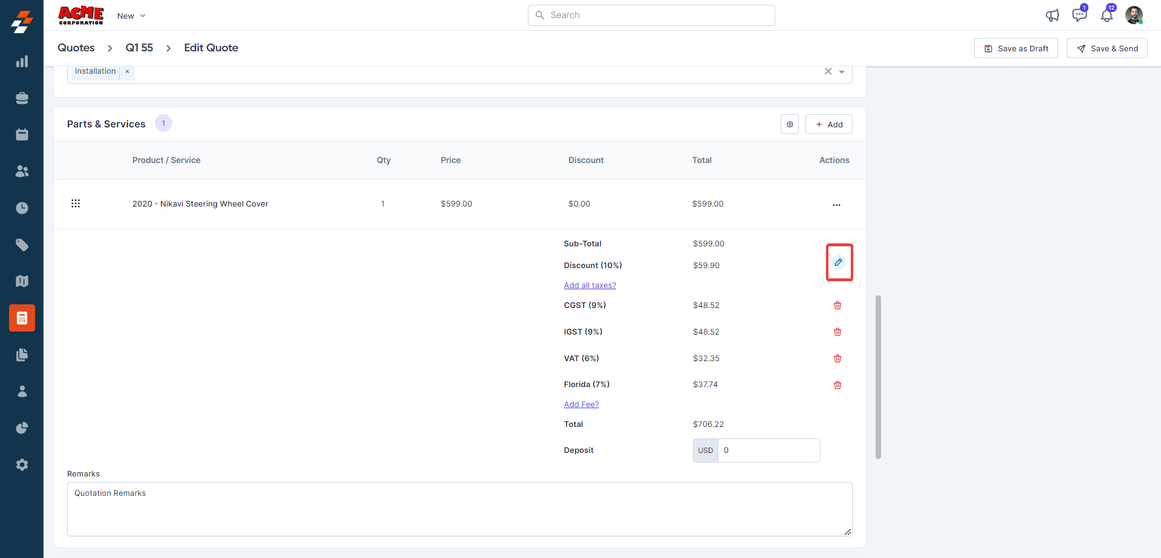
Task: Open the notifications bell
Action: click(1107, 16)
